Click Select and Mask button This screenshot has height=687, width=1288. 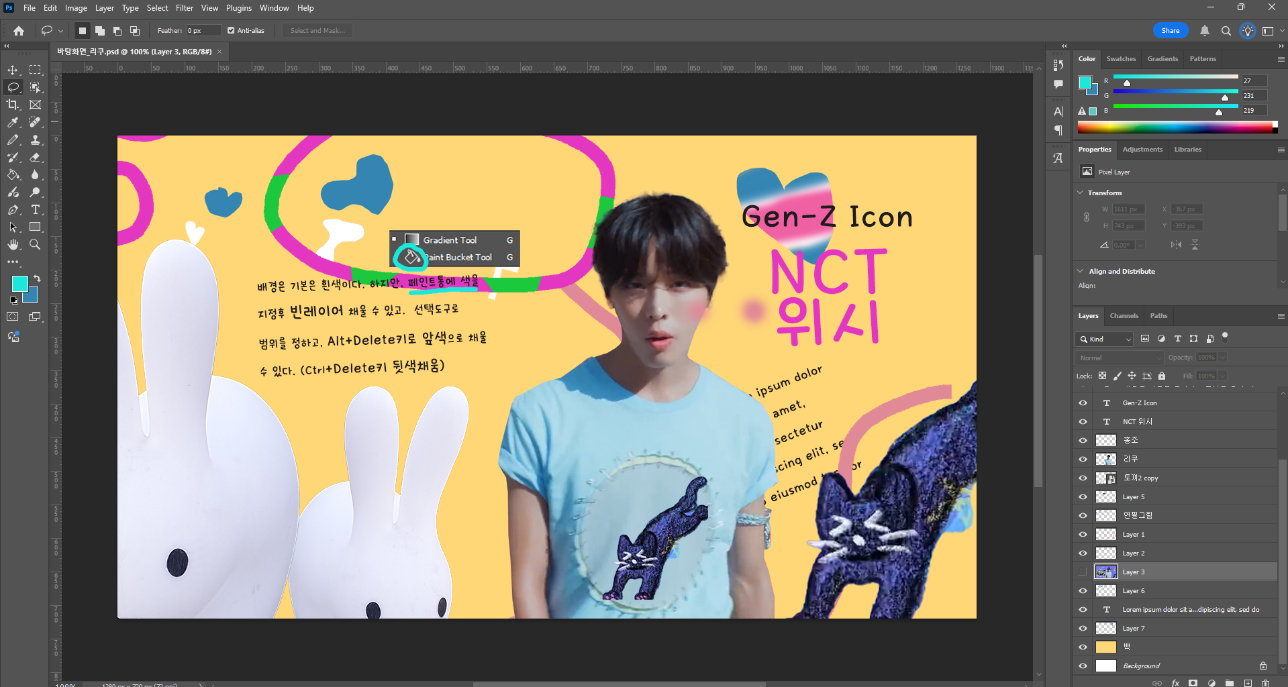(317, 31)
